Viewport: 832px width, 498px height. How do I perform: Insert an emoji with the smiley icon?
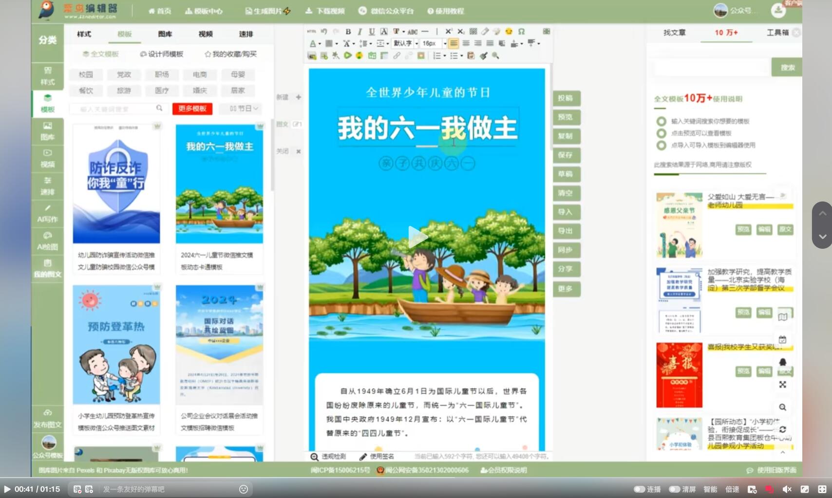509,32
